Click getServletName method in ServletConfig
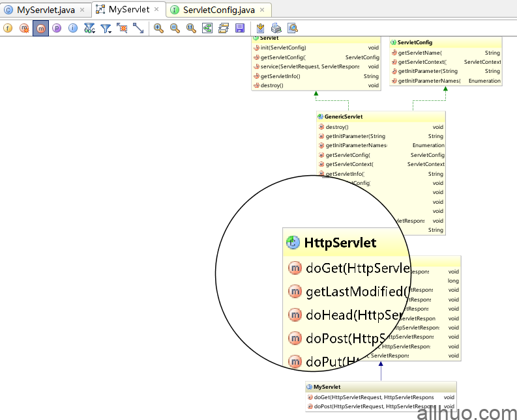 point(420,53)
